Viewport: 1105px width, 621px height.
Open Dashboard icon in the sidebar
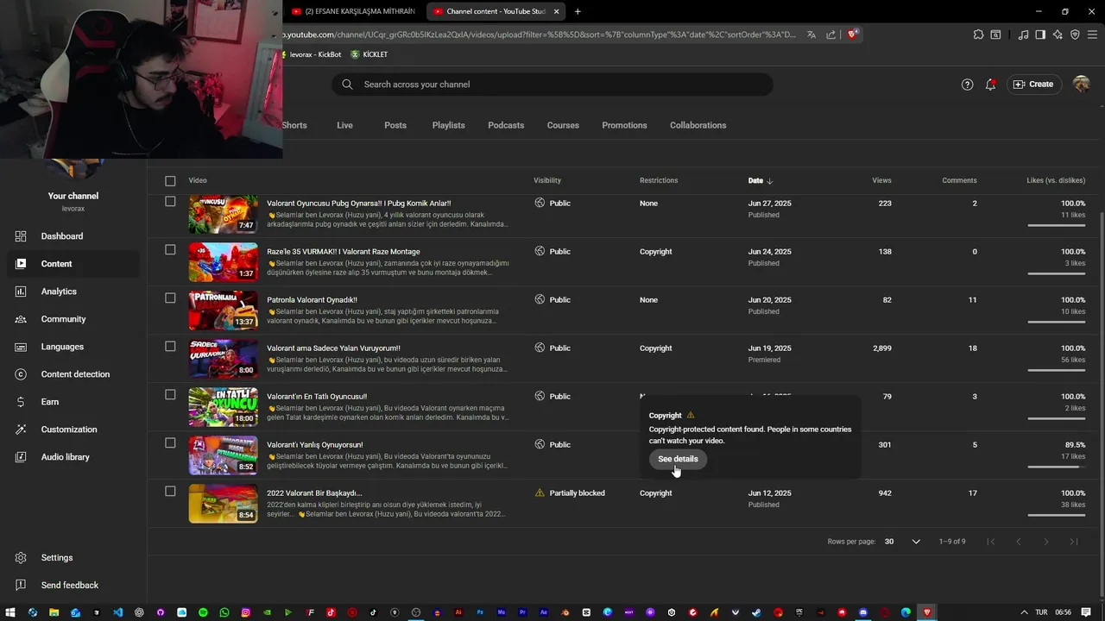click(21, 236)
